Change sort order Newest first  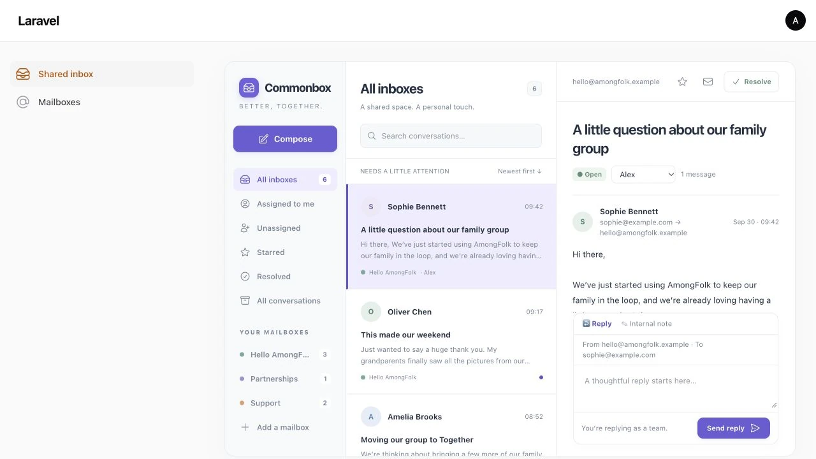click(x=520, y=171)
